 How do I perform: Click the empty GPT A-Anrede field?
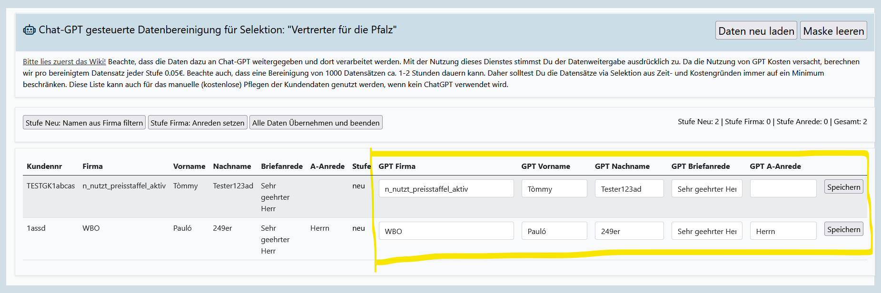point(783,189)
